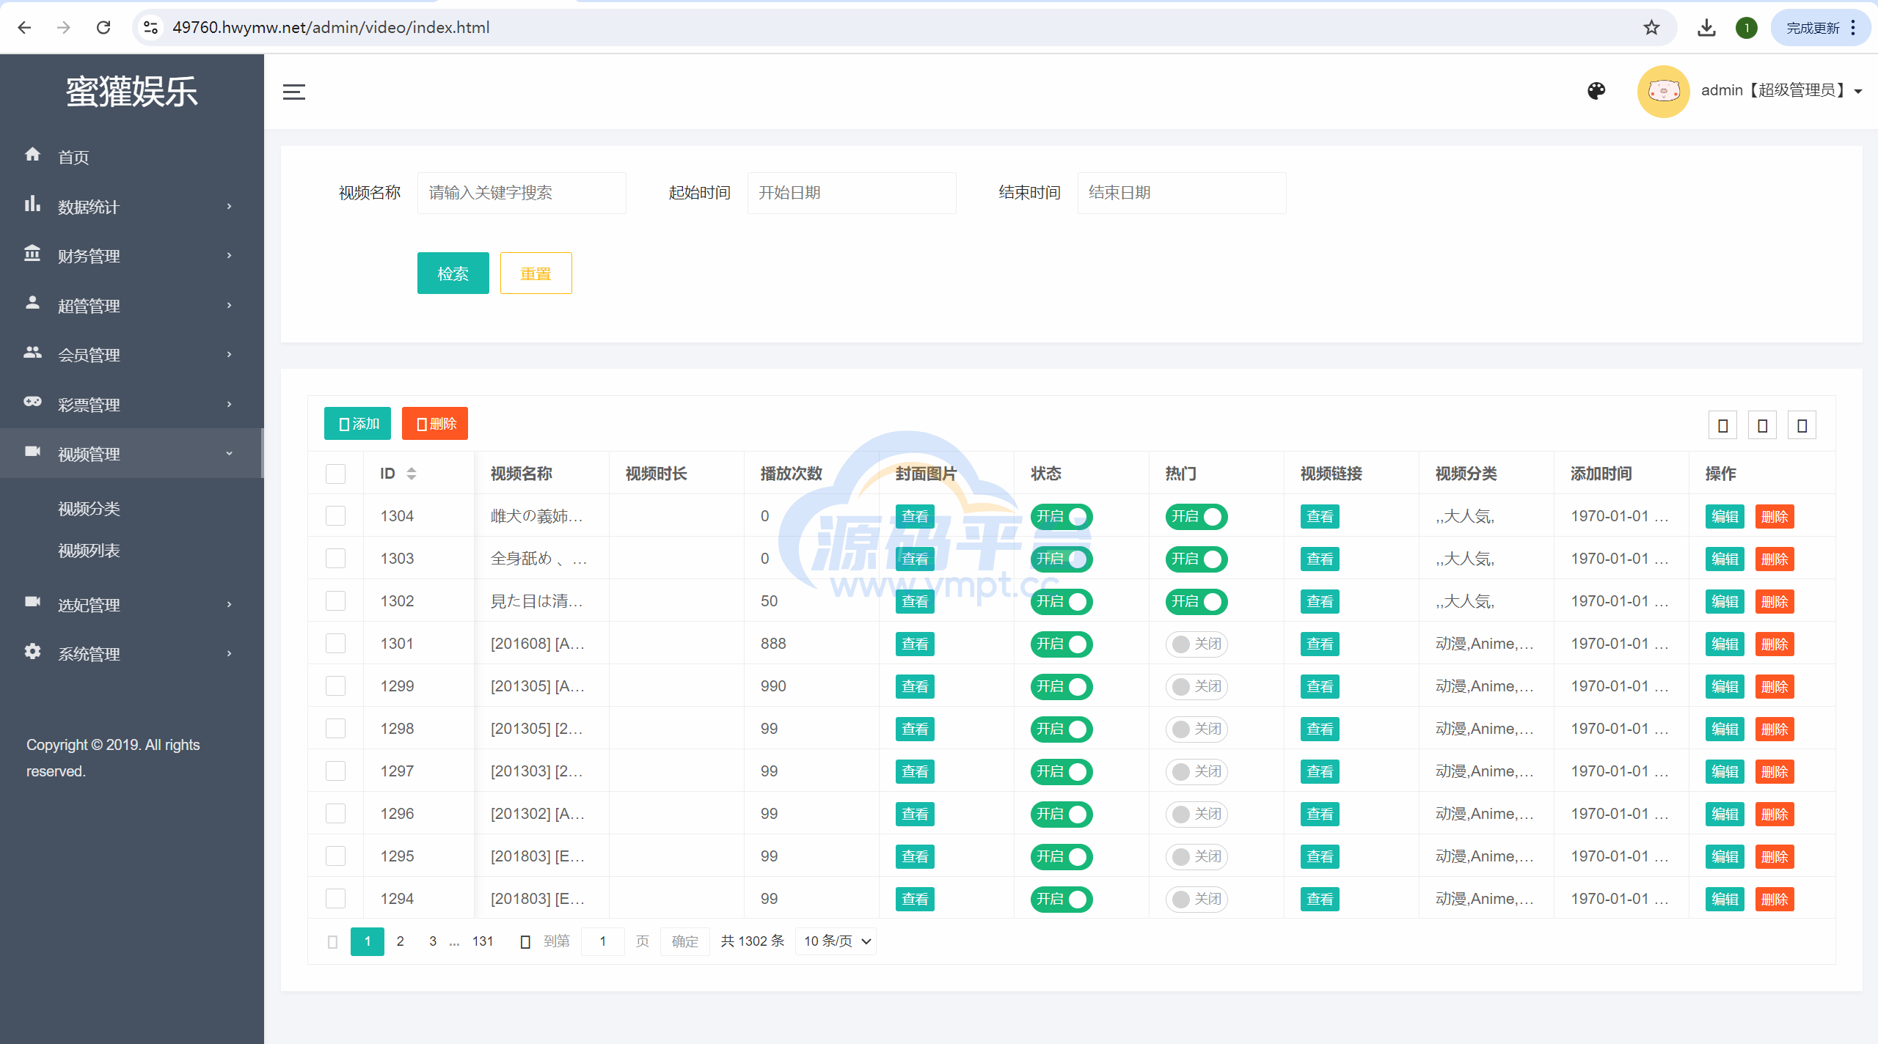
Task: Click the orange 删除 batch button
Action: click(x=435, y=424)
